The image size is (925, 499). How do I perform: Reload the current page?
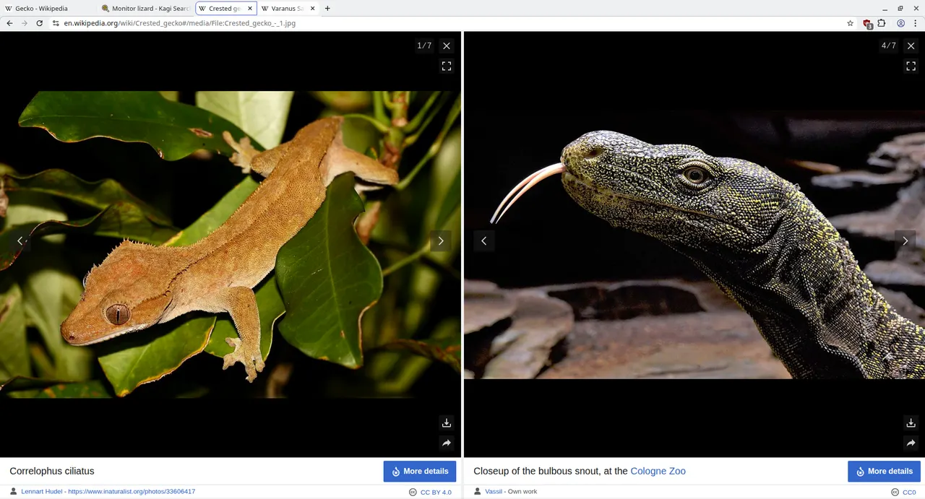38,23
